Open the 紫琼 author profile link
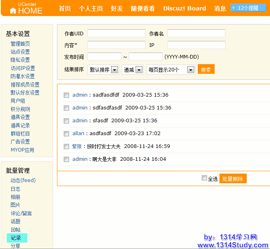Image resolution: width=270 pixels, height=249 pixels. (x=77, y=146)
